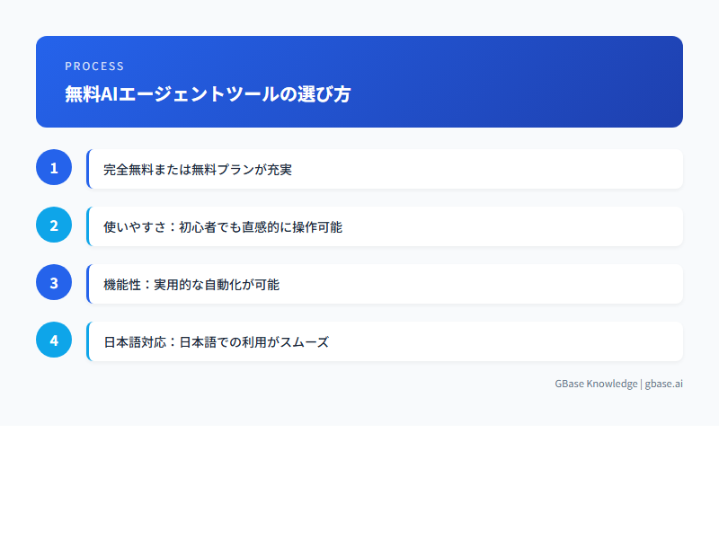
Task: Select the accent bar beside 日本語対応 card
Action: click(87, 340)
